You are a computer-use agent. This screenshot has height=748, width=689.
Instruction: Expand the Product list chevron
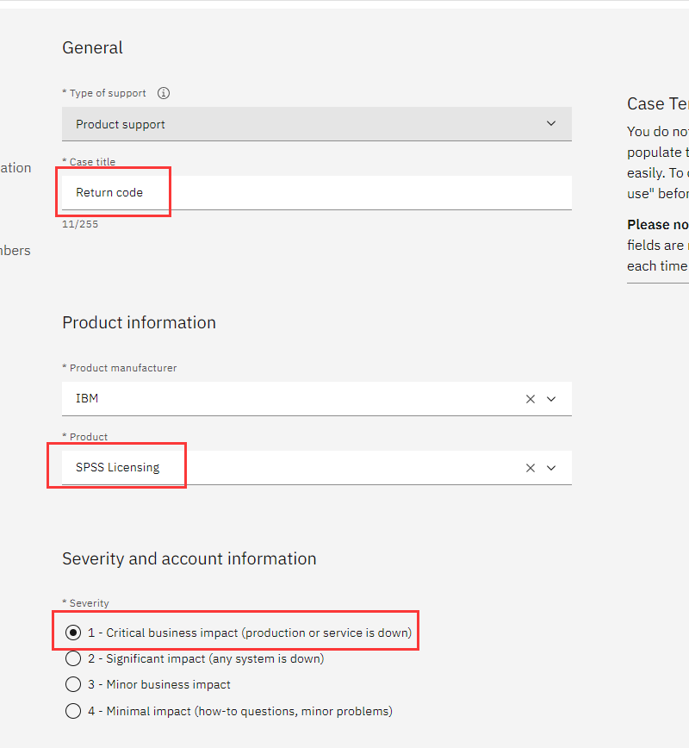pyautogui.click(x=552, y=468)
